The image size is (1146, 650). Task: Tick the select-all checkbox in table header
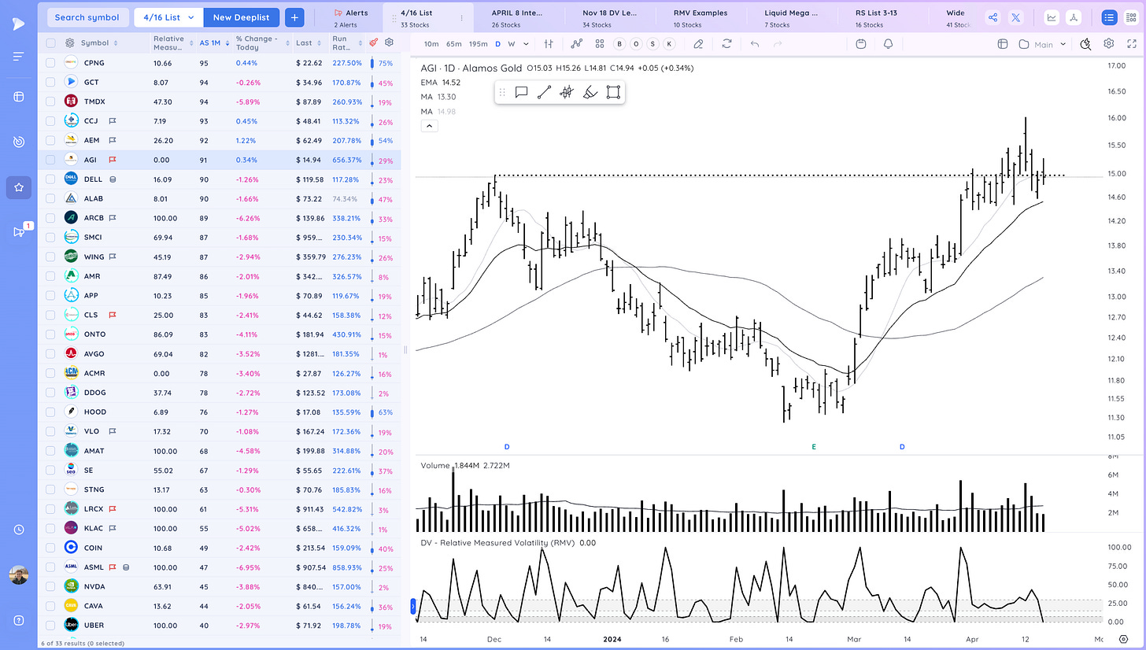click(x=51, y=43)
